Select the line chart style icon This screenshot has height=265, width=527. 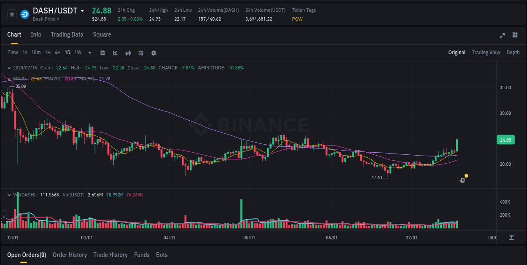click(115, 53)
